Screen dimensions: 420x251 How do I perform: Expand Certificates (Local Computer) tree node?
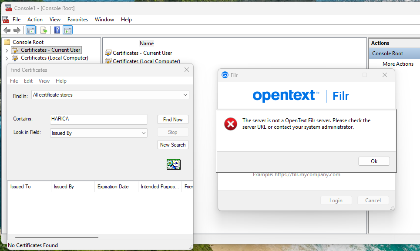[7, 58]
